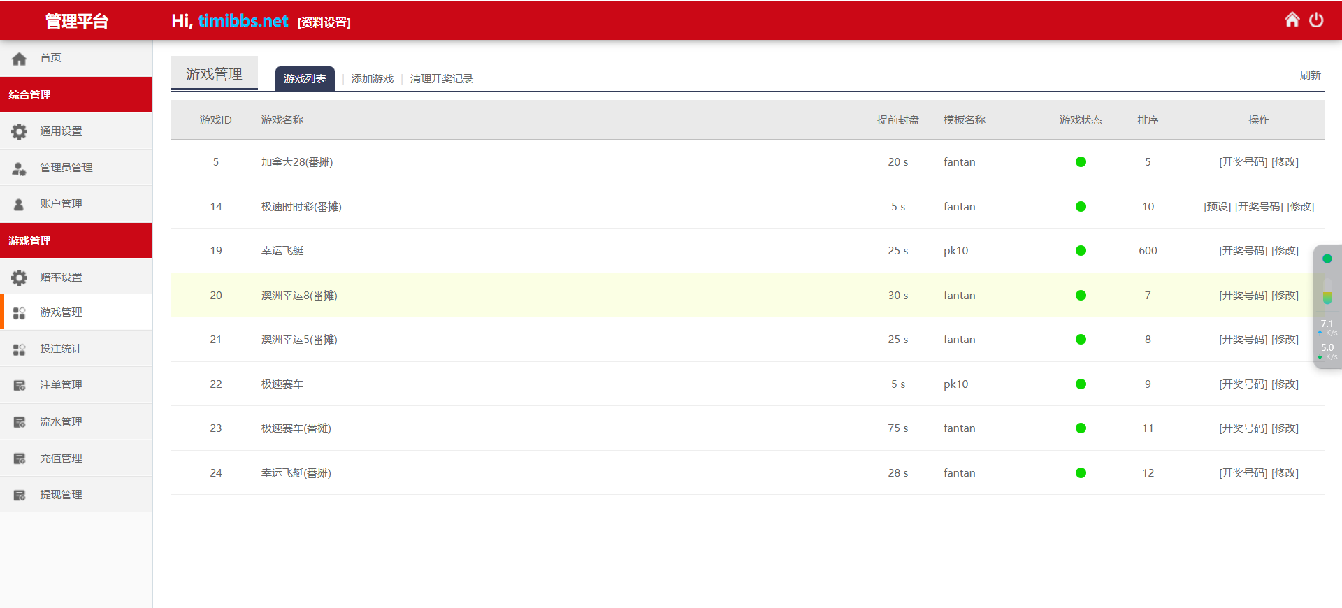
Task: Toggle the status dot for 幸运飞艇 (ID 19)
Action: [x=1081, y=251]
